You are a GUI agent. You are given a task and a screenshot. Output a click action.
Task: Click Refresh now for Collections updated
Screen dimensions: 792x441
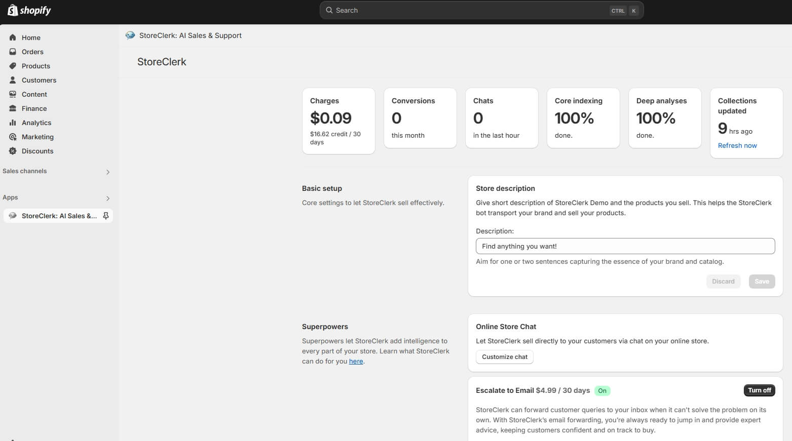point(737,145)
